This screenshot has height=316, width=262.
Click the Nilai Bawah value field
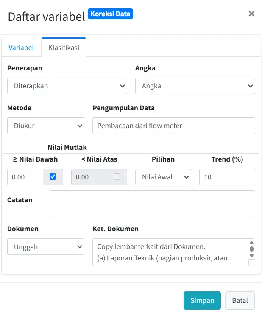click(25, 177)
